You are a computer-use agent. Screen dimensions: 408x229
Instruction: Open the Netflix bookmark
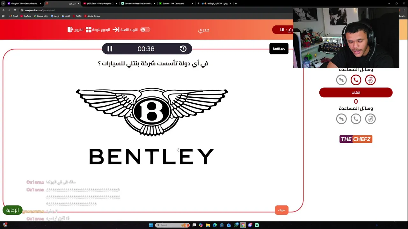point(77,16)
